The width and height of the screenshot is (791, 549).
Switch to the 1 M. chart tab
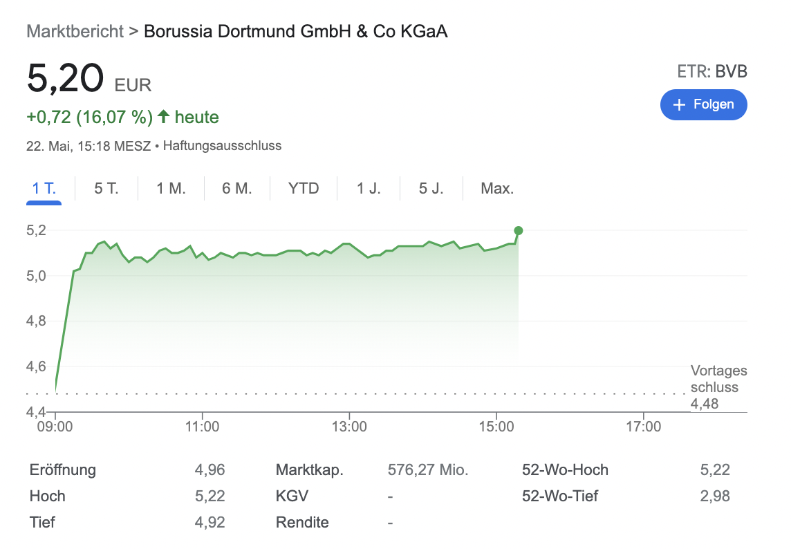click(x=171, y=188)
